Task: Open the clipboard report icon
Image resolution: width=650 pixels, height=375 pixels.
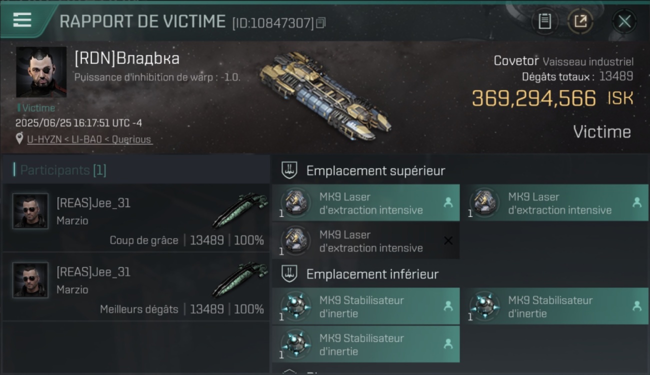Action: pos(545,21)
